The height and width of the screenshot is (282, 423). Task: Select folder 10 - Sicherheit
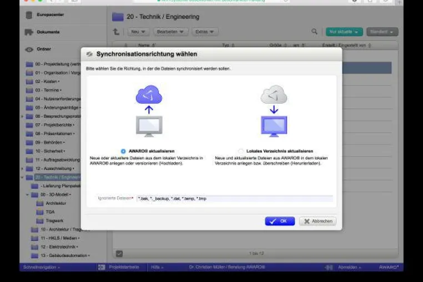click(49, 151)
